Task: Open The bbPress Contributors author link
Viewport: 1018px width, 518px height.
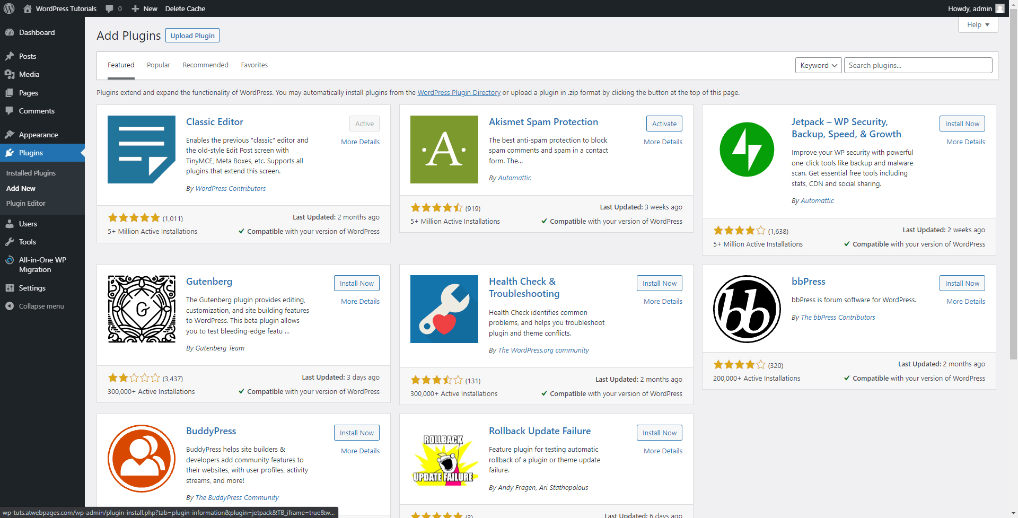Action: pos(838,317)
